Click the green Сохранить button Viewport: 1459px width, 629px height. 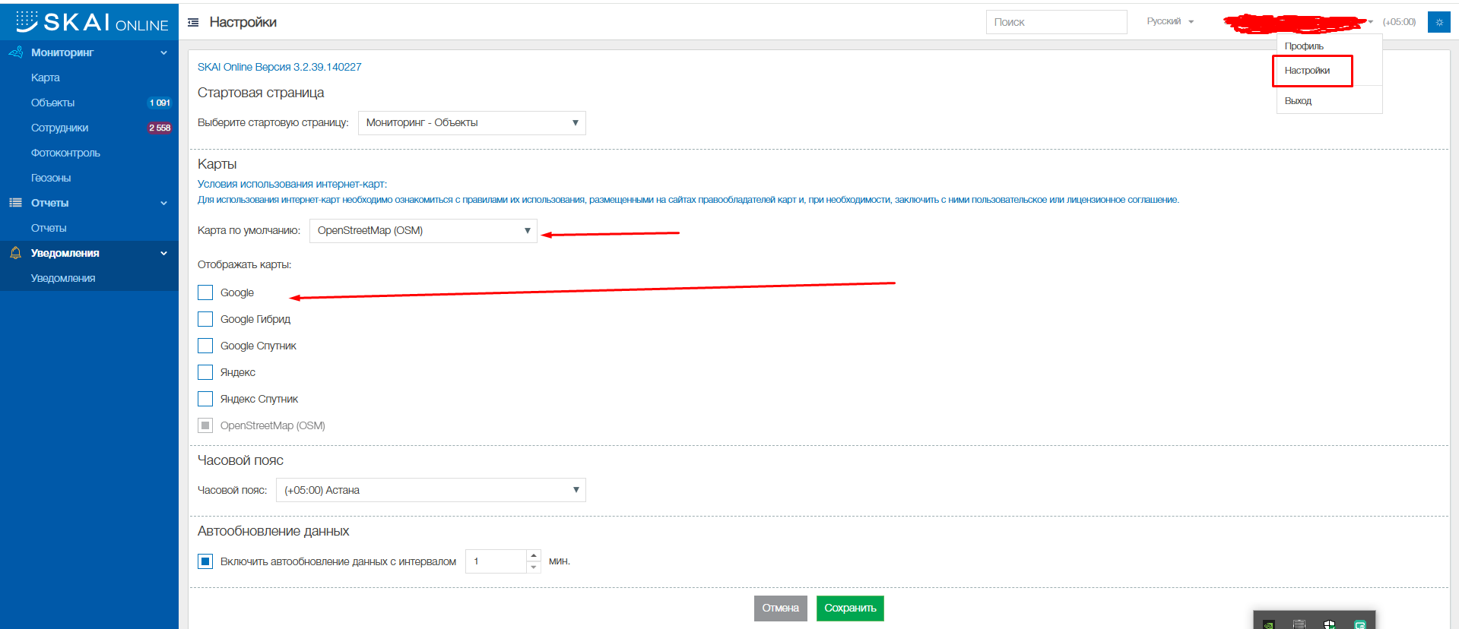click(x=850, y=608)
